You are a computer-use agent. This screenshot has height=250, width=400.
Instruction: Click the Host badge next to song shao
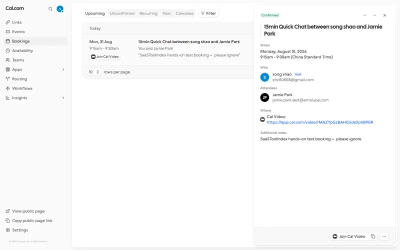298,74
